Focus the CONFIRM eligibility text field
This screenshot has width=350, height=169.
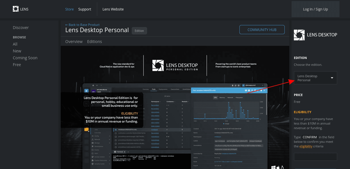315,157
